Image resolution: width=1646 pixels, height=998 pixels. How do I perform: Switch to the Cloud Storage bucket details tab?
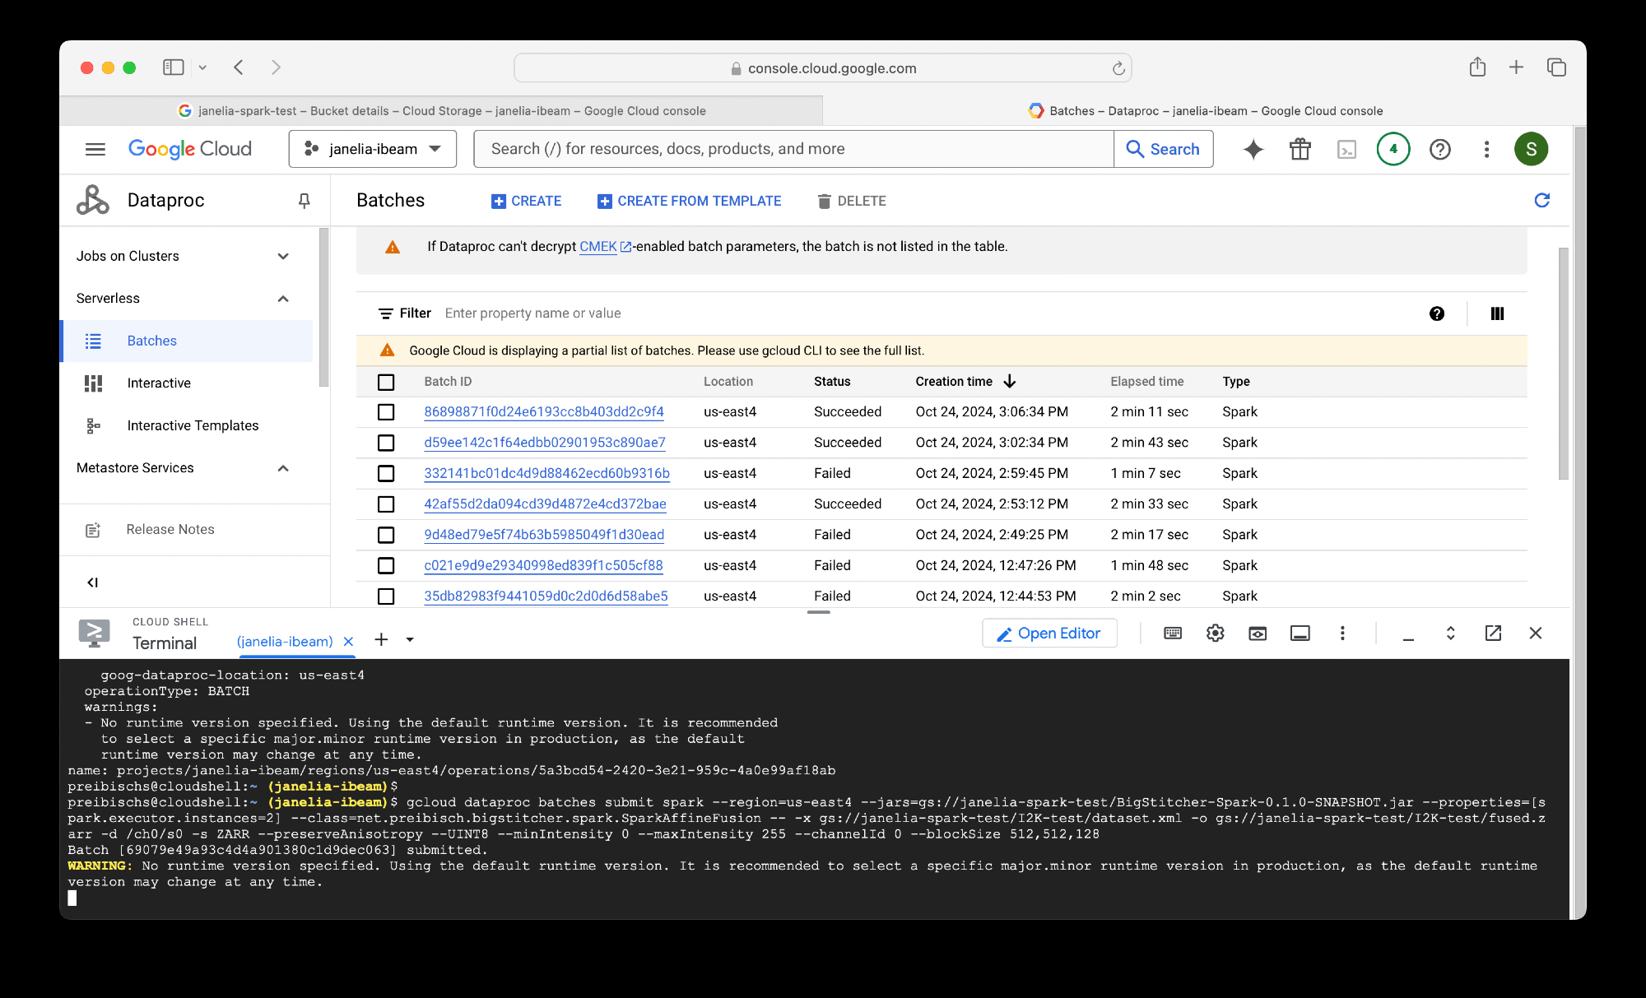[442, 110]
